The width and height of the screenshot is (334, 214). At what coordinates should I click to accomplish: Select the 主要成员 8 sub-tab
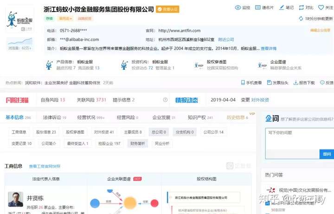pyautogui.click(x=133, y=132)
